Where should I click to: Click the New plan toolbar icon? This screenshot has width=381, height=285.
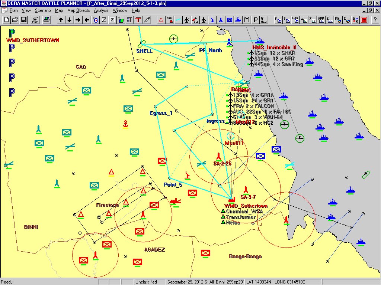pyautogui.click(x=6, y=20)
